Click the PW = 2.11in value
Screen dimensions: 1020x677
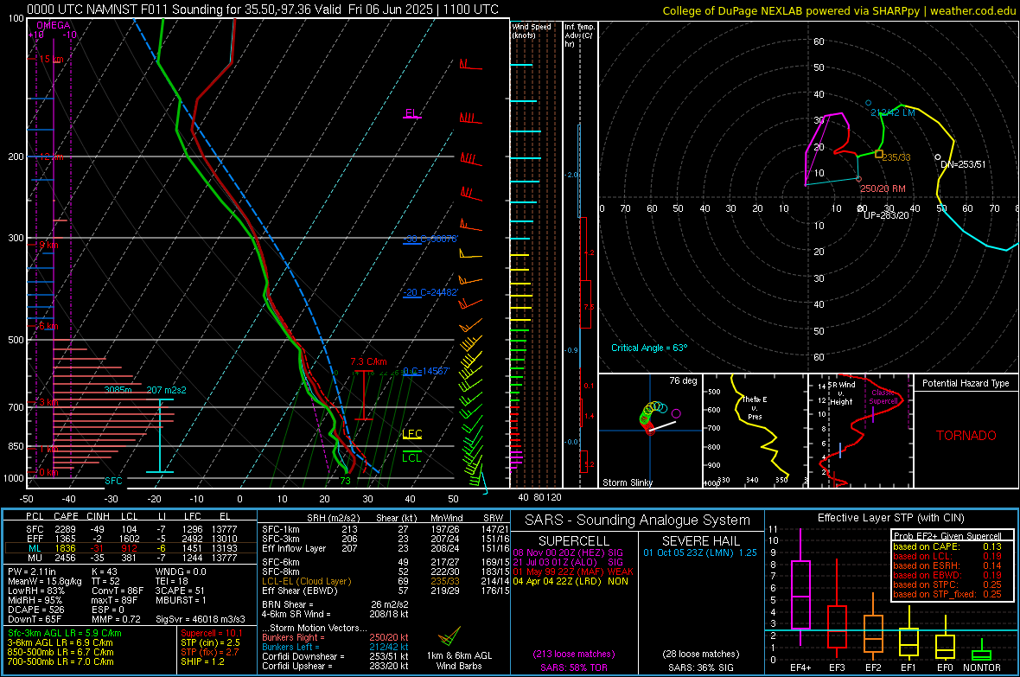point(32,572)
